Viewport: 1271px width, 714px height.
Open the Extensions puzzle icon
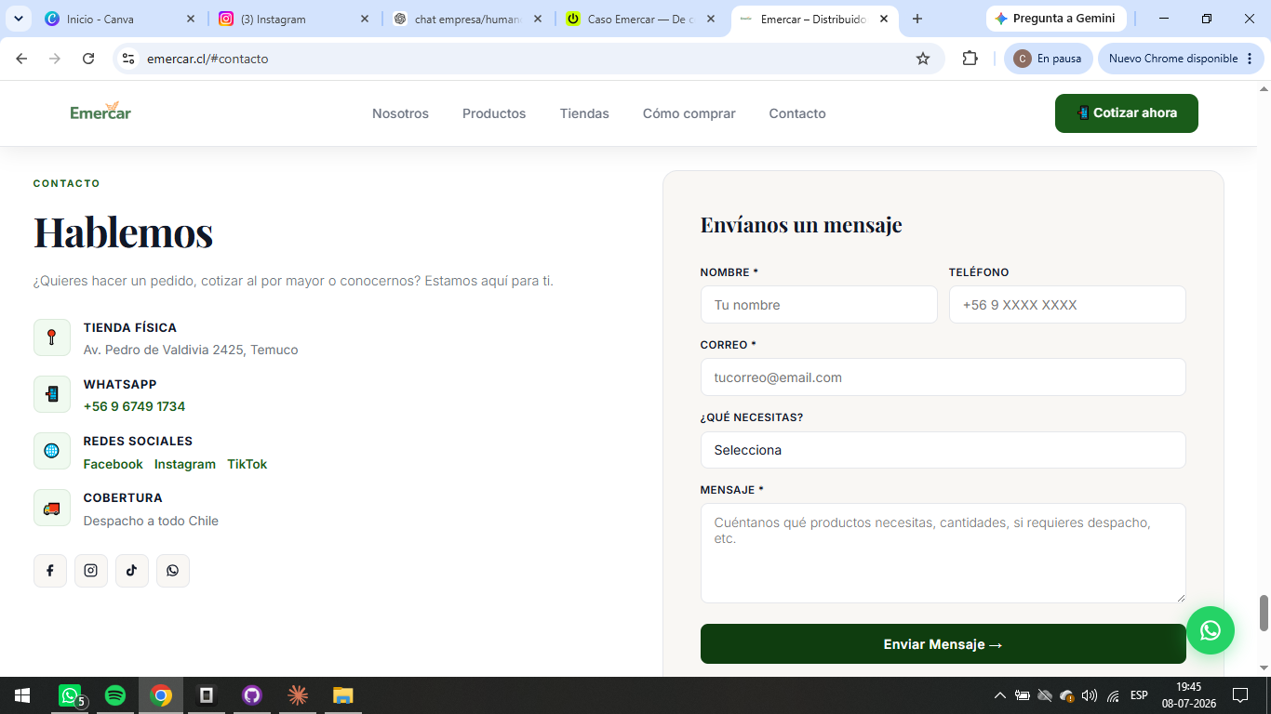pos(970,59)
